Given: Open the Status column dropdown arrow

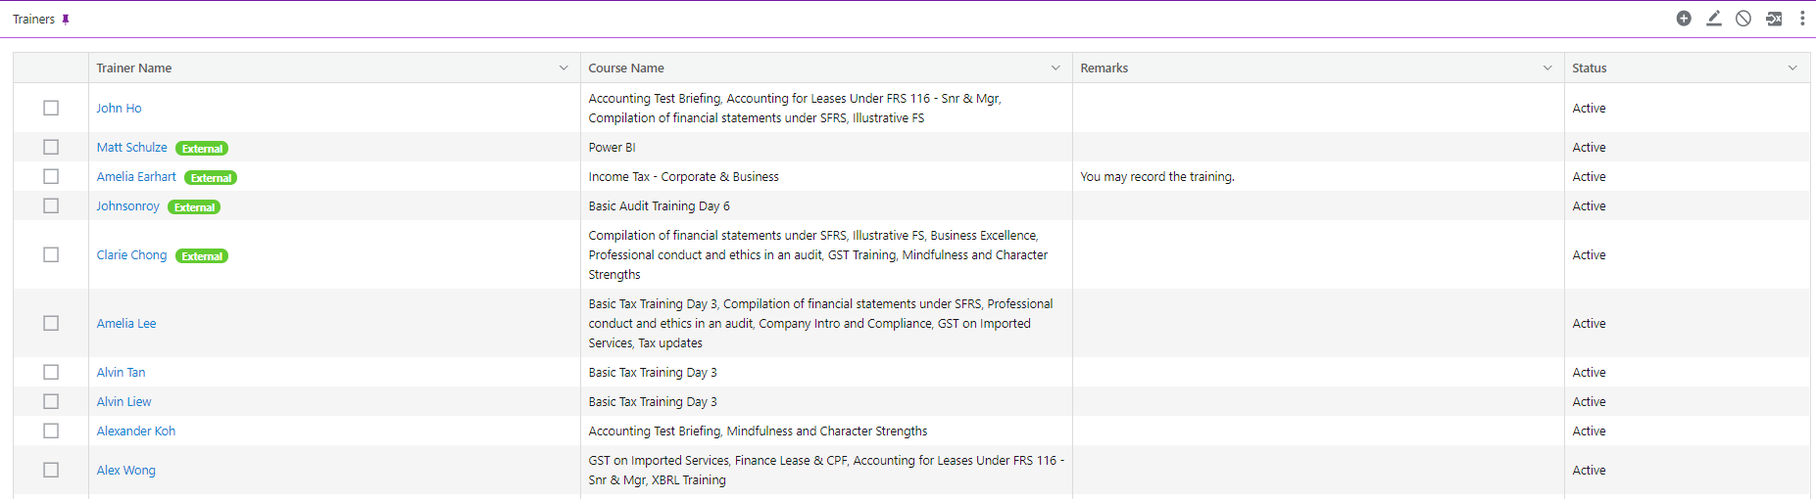Looking at the screenshot, I should pos(1792,68).
